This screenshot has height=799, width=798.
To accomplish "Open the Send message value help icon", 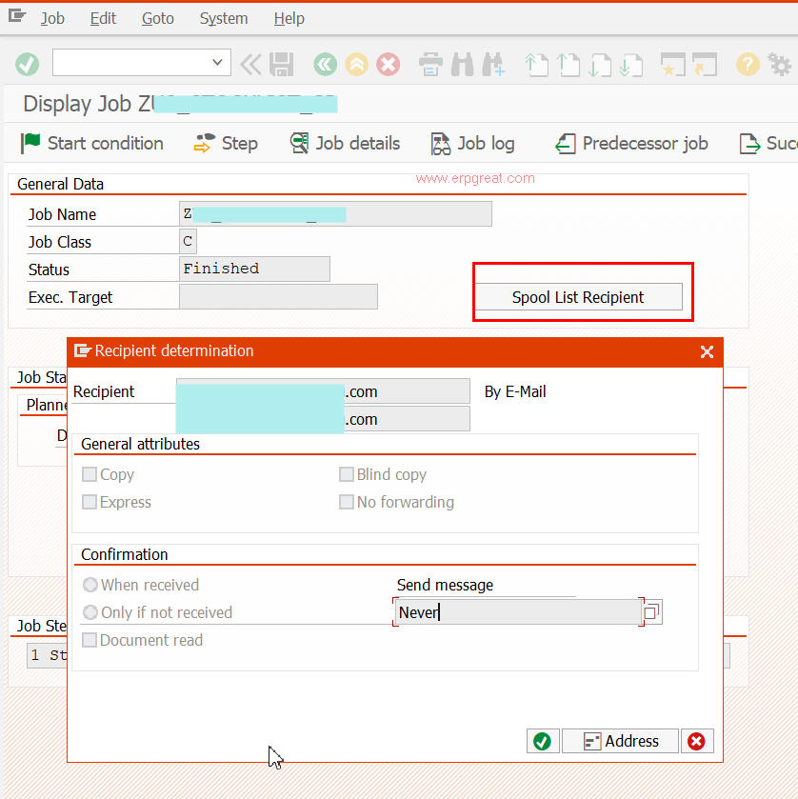I will (x=652, y=612).
